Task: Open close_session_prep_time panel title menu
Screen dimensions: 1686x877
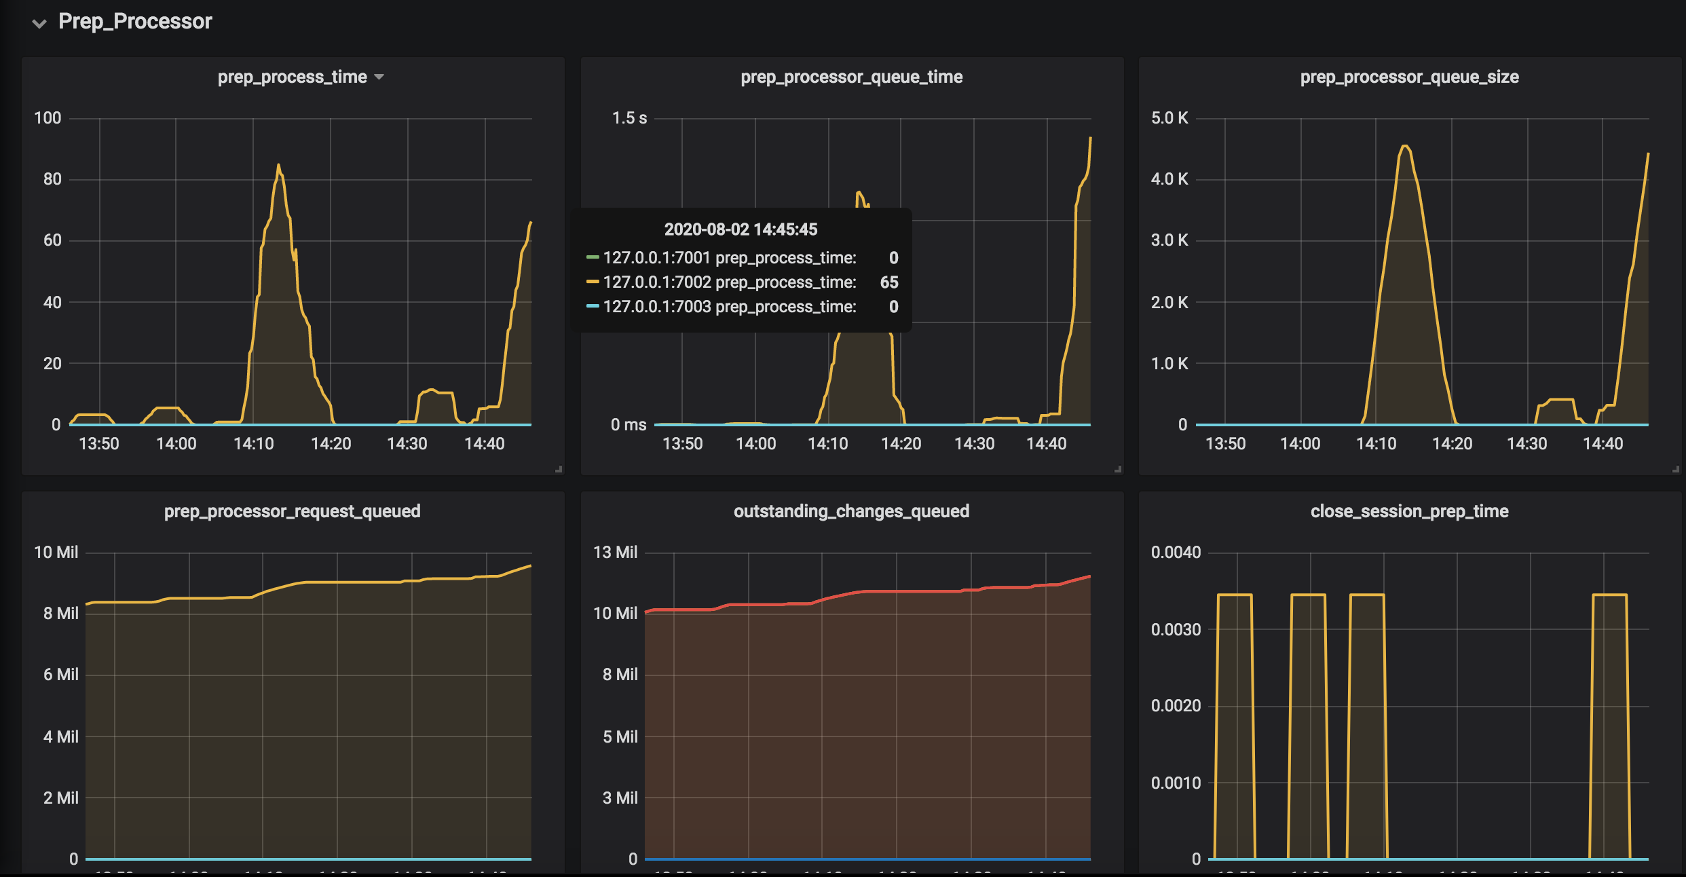Action: pos(1409,511)
